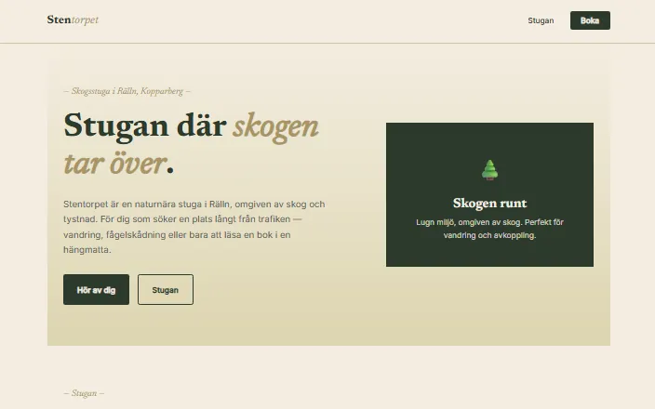Click the paragraph starting Stentorpet är en naturnära
The image size is (655, 409).
pos(194,227)
